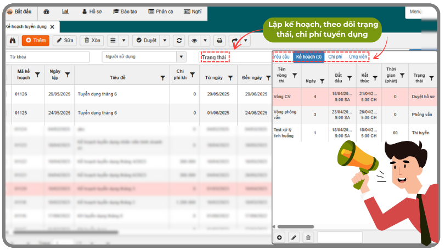The width and height of the screenshot is (445, 250).
Task: Click the Từ khóa keyword search field
Action: coord(48,57)
